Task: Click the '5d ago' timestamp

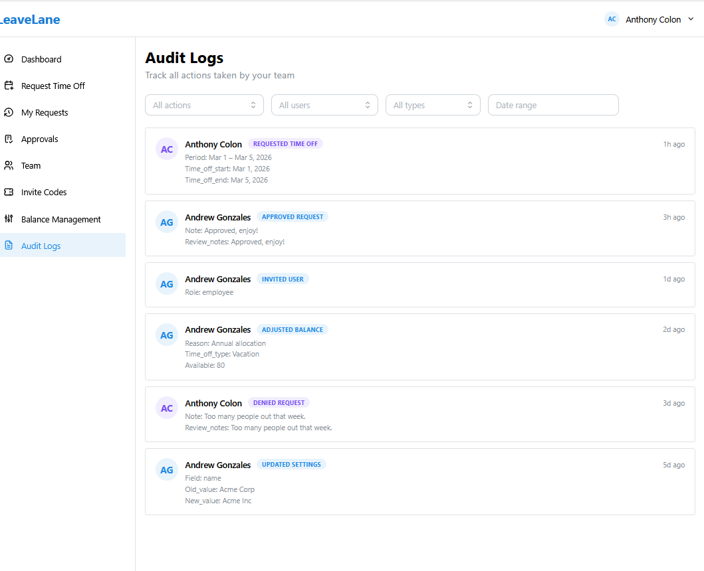Action: click(x=674, y=465)
